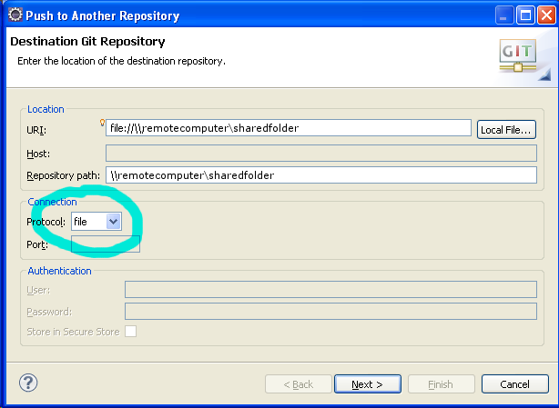Minimize the Push to Another Repository window

coord(504,15)
